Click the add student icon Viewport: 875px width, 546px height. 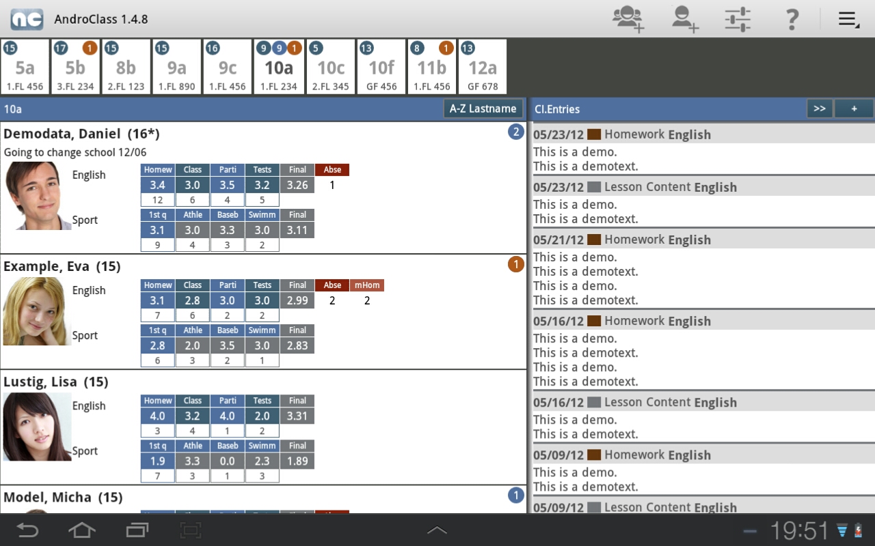(x=684, y=19)
